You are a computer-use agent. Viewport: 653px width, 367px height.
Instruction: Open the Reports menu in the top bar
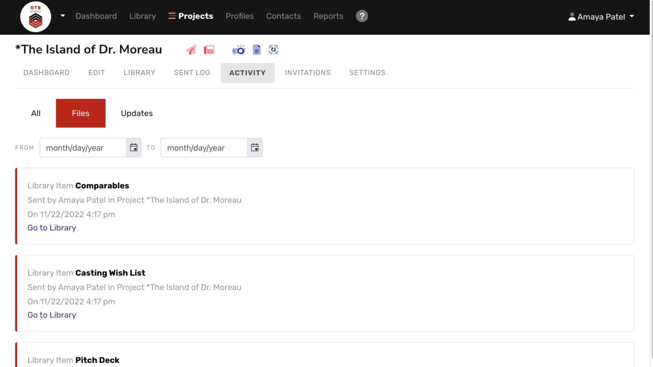[x=328, y=16]
